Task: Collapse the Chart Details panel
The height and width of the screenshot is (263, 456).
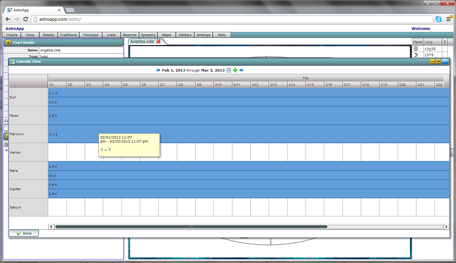Action: 9,42
